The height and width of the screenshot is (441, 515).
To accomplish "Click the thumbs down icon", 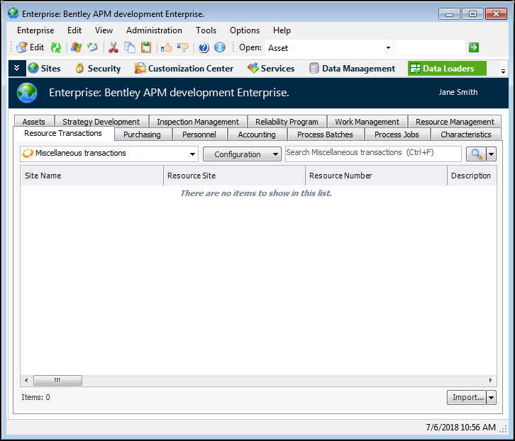I will coord(183,47).
